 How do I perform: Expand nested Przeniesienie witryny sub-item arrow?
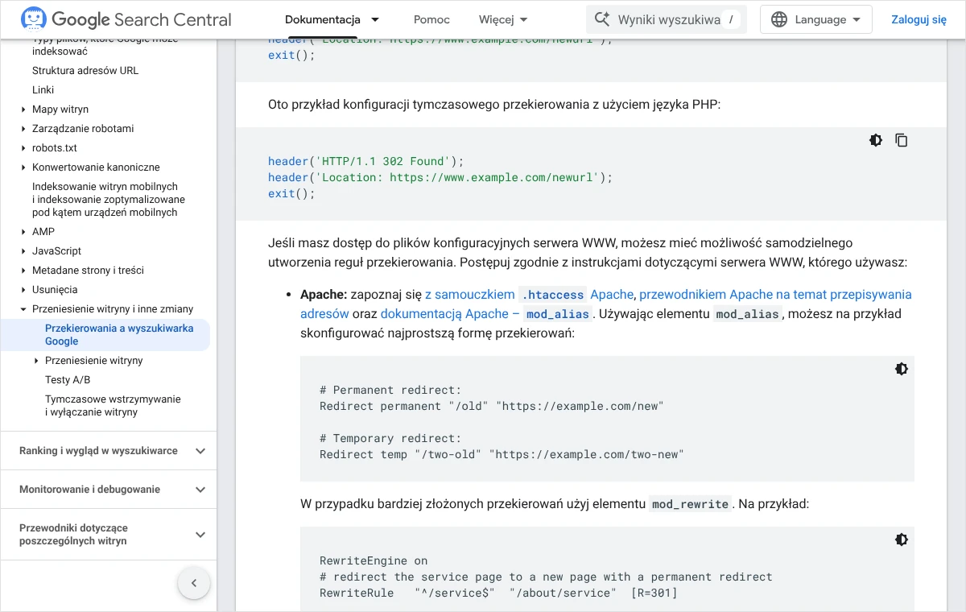36,361
